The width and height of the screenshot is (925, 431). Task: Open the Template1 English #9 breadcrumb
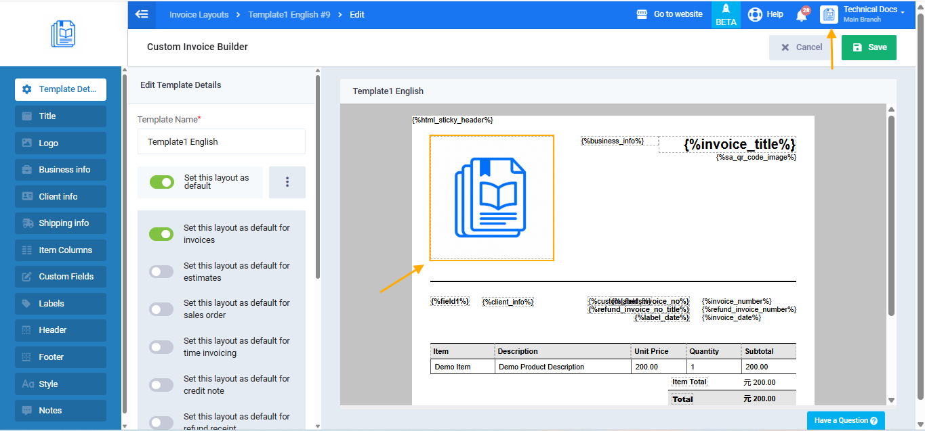[289, 14]
